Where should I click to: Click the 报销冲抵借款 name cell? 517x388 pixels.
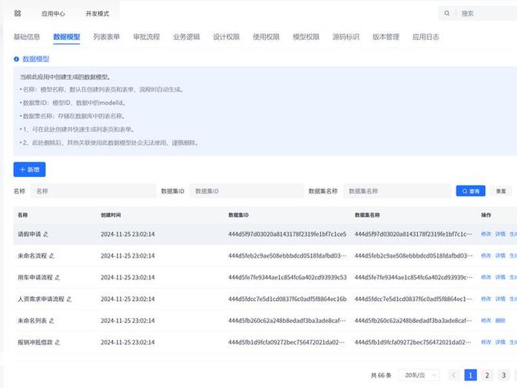tap(36, 343)
